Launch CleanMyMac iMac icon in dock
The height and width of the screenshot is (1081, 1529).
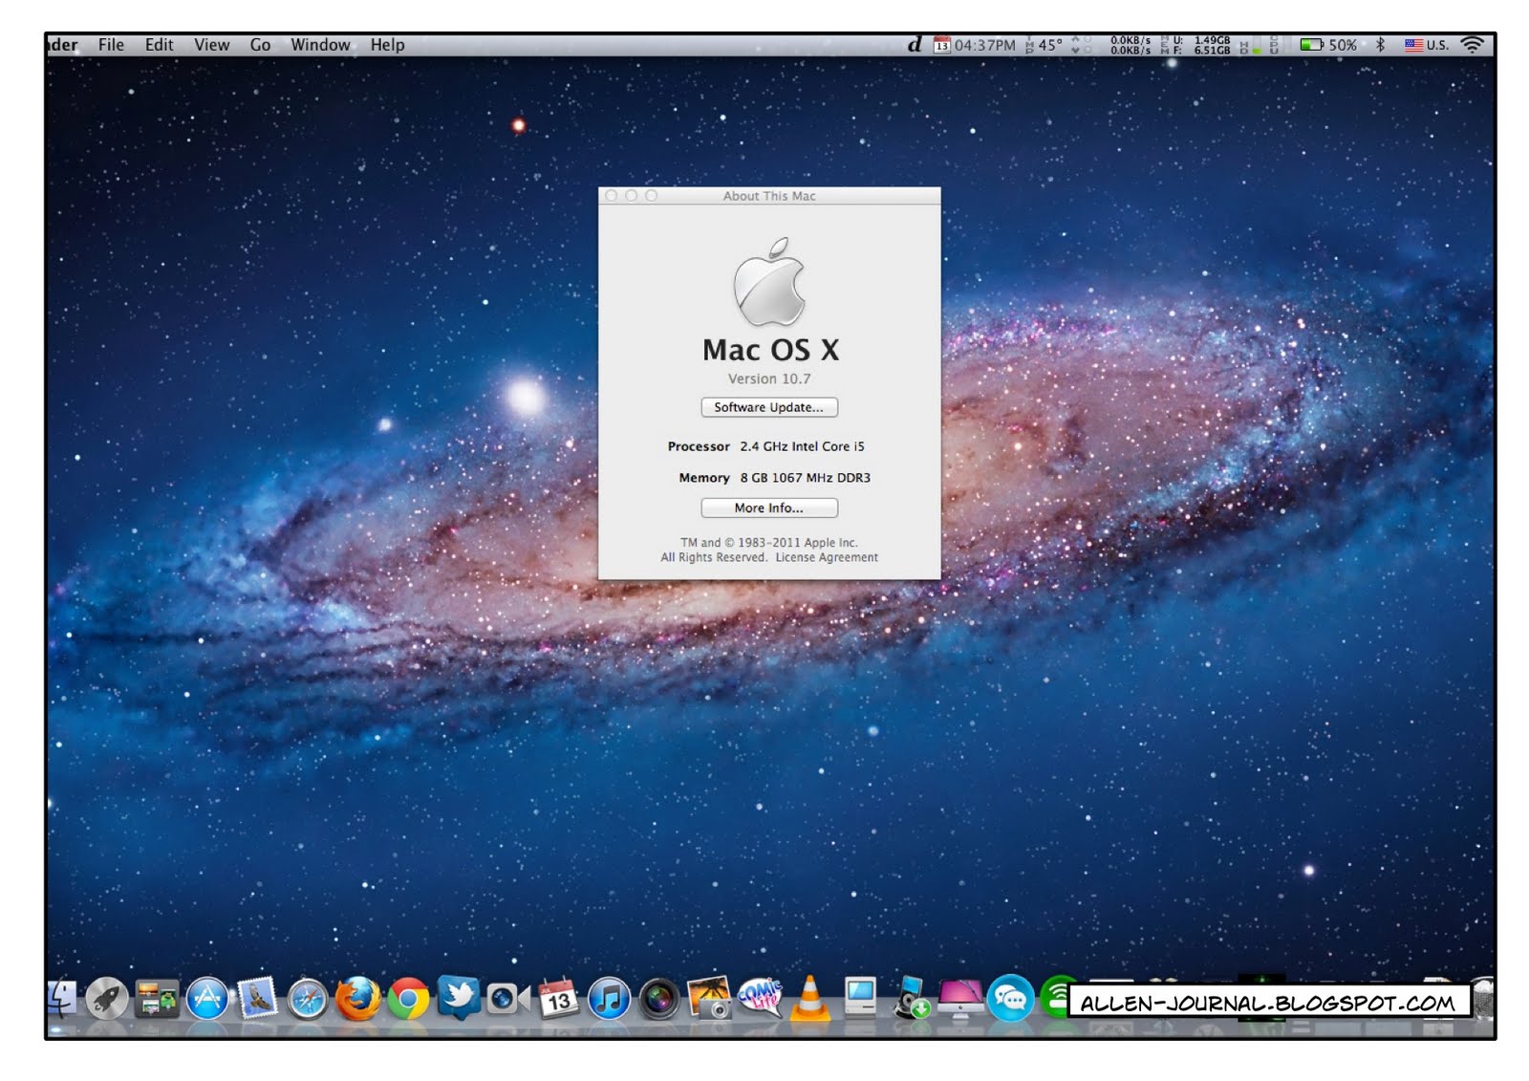click(x=960, y=1000)
